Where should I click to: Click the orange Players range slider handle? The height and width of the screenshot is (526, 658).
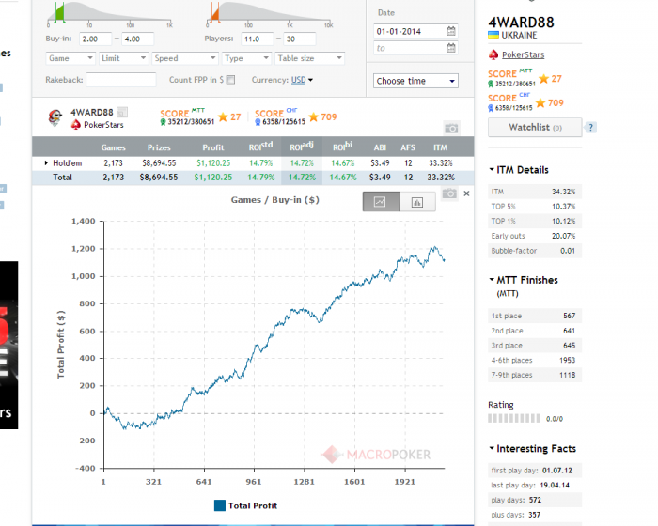click(x=215, y=12)
